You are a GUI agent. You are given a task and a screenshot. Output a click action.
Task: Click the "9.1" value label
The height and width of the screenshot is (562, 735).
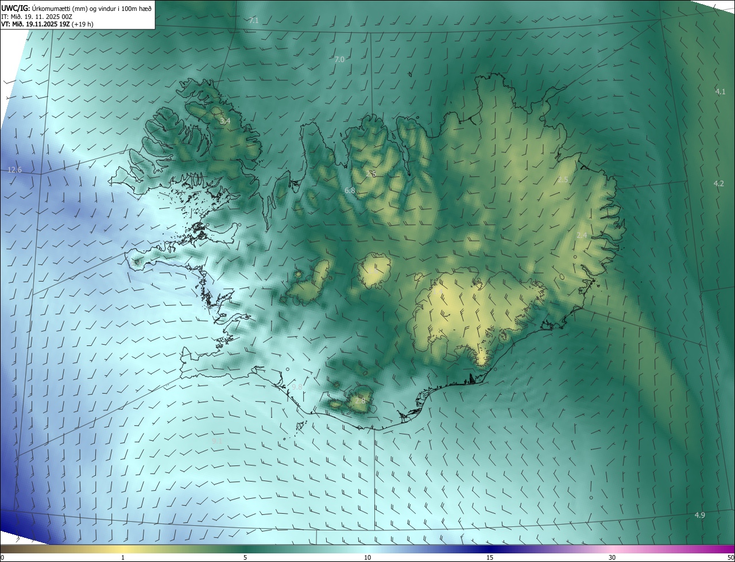pos(217,441)
